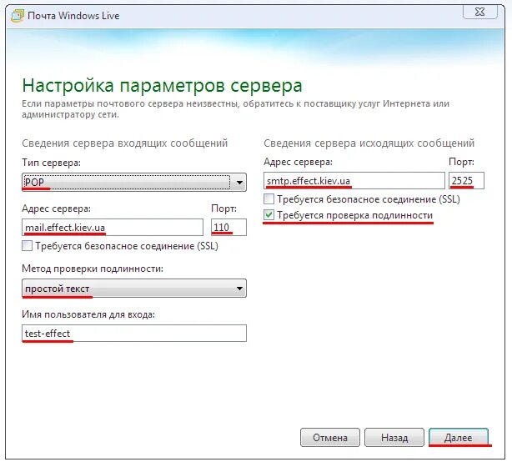Enable SSL for the incoming server
The width and height of the screenshot is (512, 467).
[x=28, y=245]
